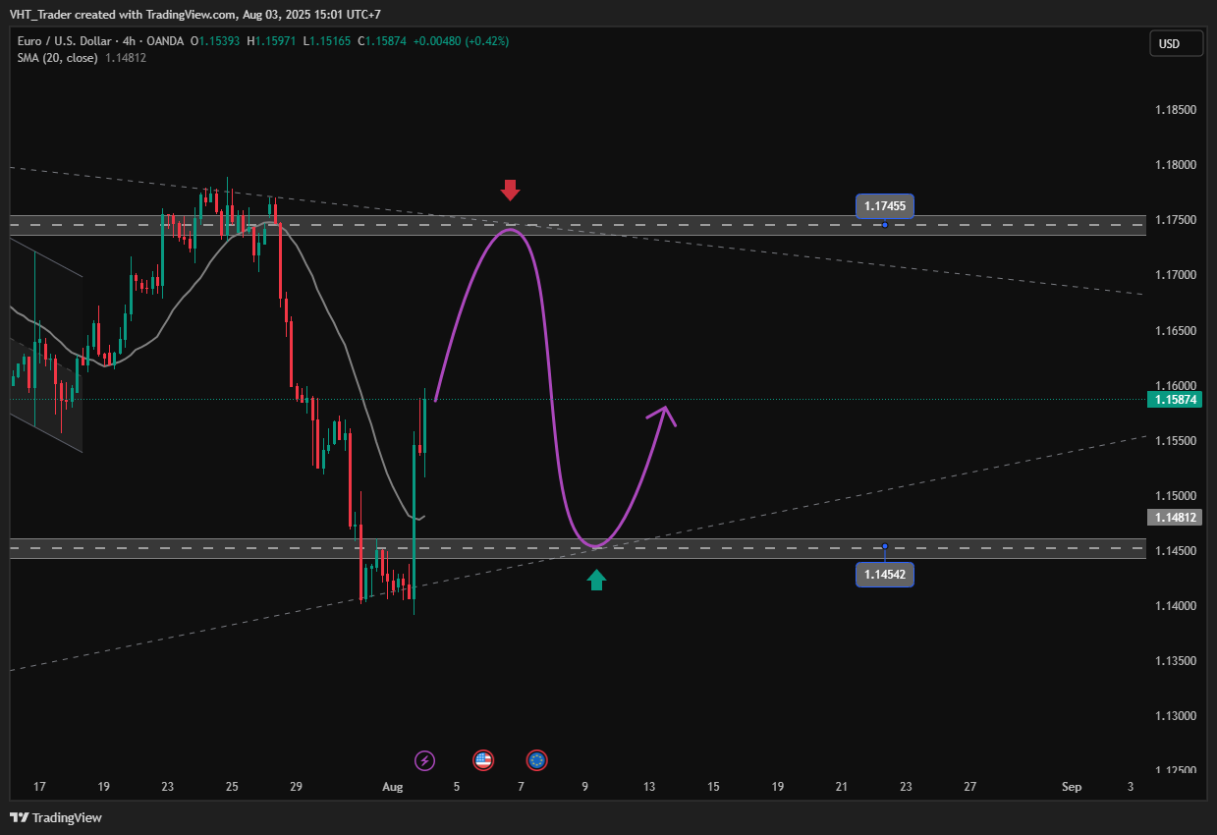Screen dimensions: 1217x835
Task: Click the SMA value tag 1.14812
Action: coord(1174,517)
